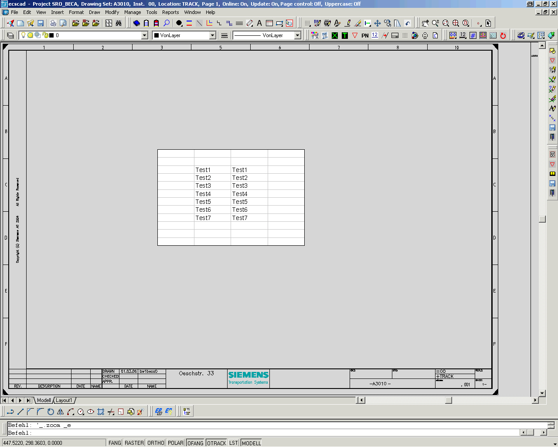558x447 pixels.
Task: Open the Insert menu
Action: coord(57,12)
